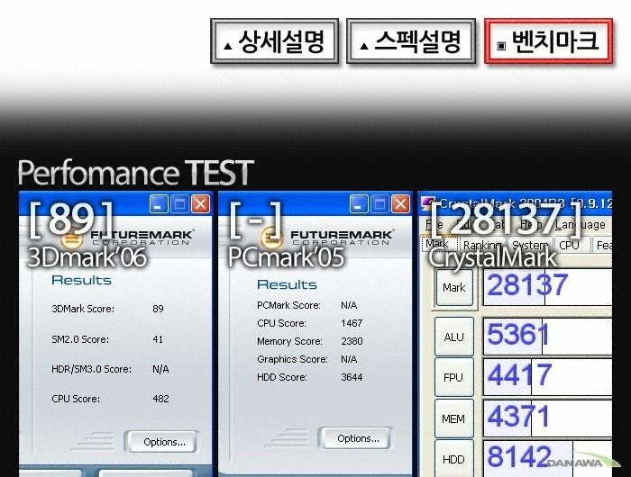Switch to the Ranking tab in CrystalMark
The width and height of the screenshot is (631, 477).
pos(482,245)
